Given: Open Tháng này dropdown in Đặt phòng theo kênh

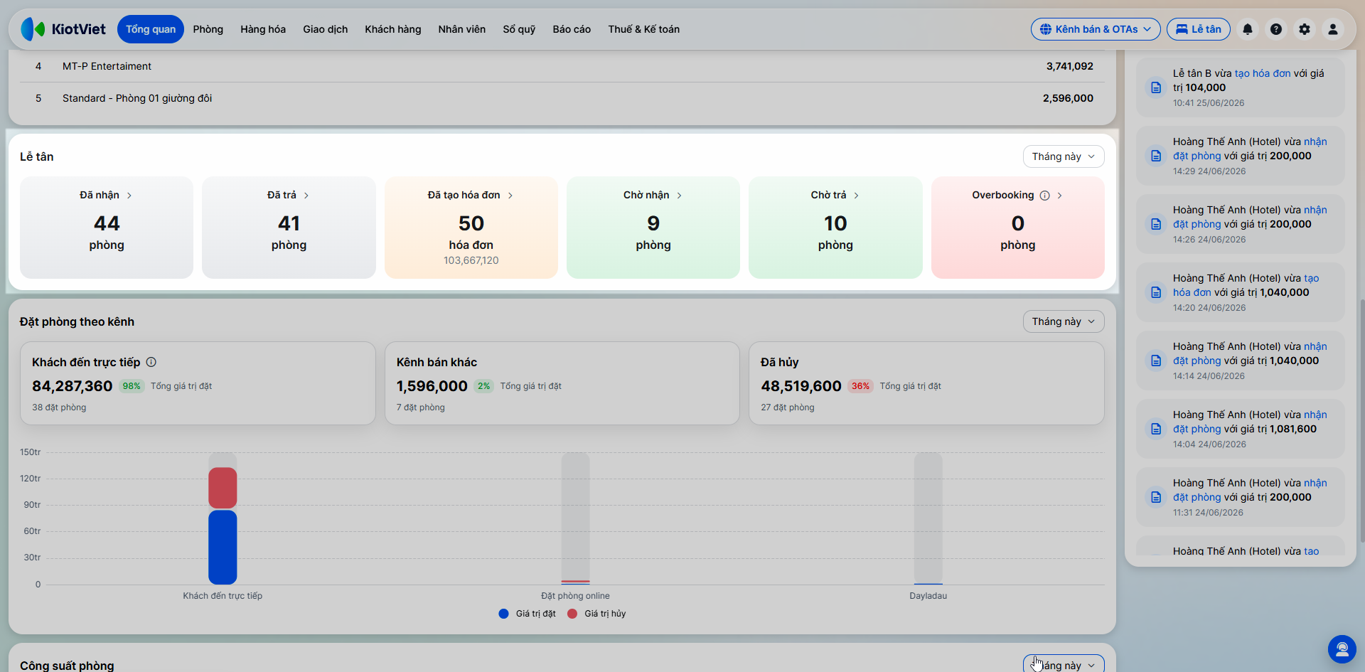Looking at the screenshot, I should (x=1064, y=321).
